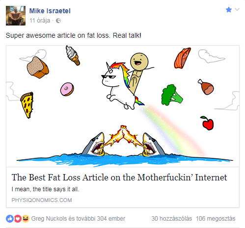Open the Mike Israetel profile name link

pos(50,11)
